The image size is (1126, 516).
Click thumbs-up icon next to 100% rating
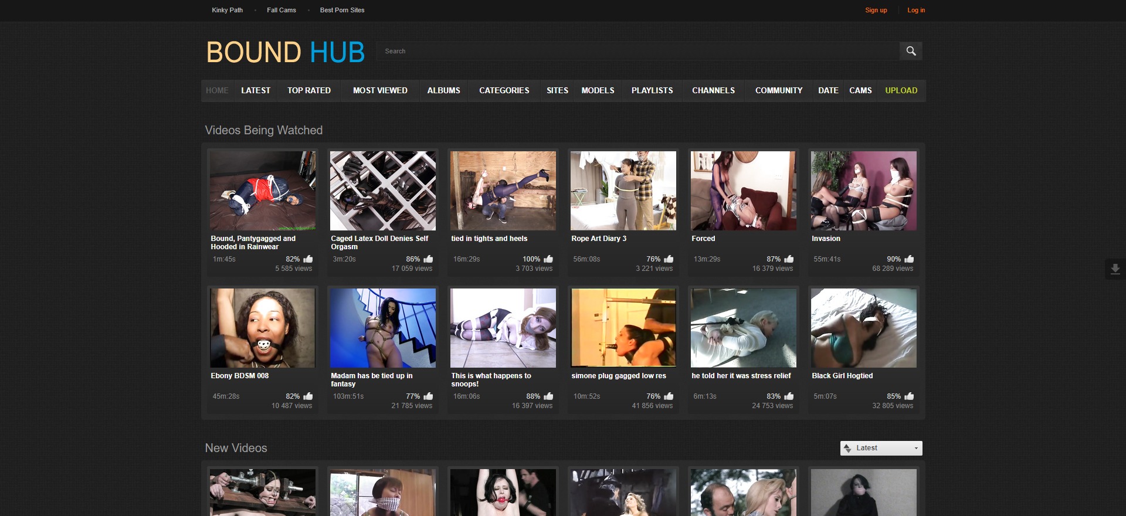548,259
